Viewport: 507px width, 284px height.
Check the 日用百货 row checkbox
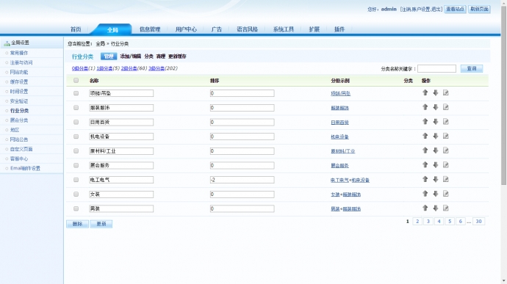76,122
